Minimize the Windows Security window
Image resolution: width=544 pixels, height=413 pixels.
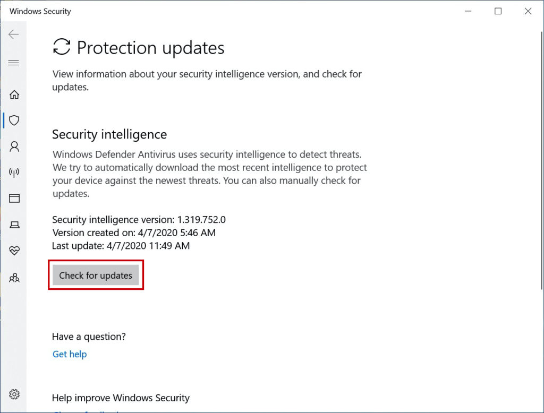[467, 11]
